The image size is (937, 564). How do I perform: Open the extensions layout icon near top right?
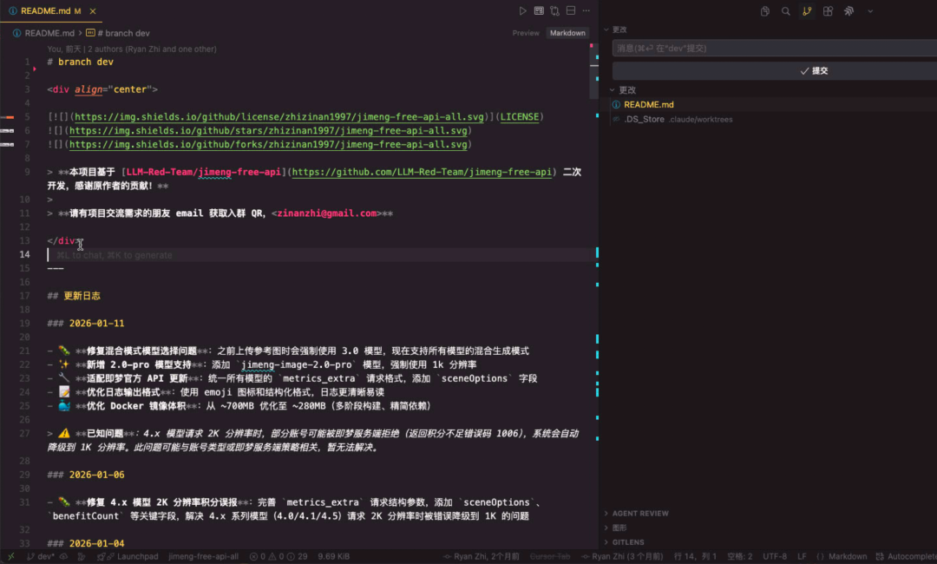[x=827, y=11]
